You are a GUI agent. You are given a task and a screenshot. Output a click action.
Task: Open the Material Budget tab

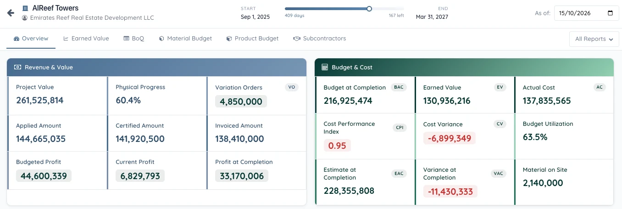tap(185, 39)
